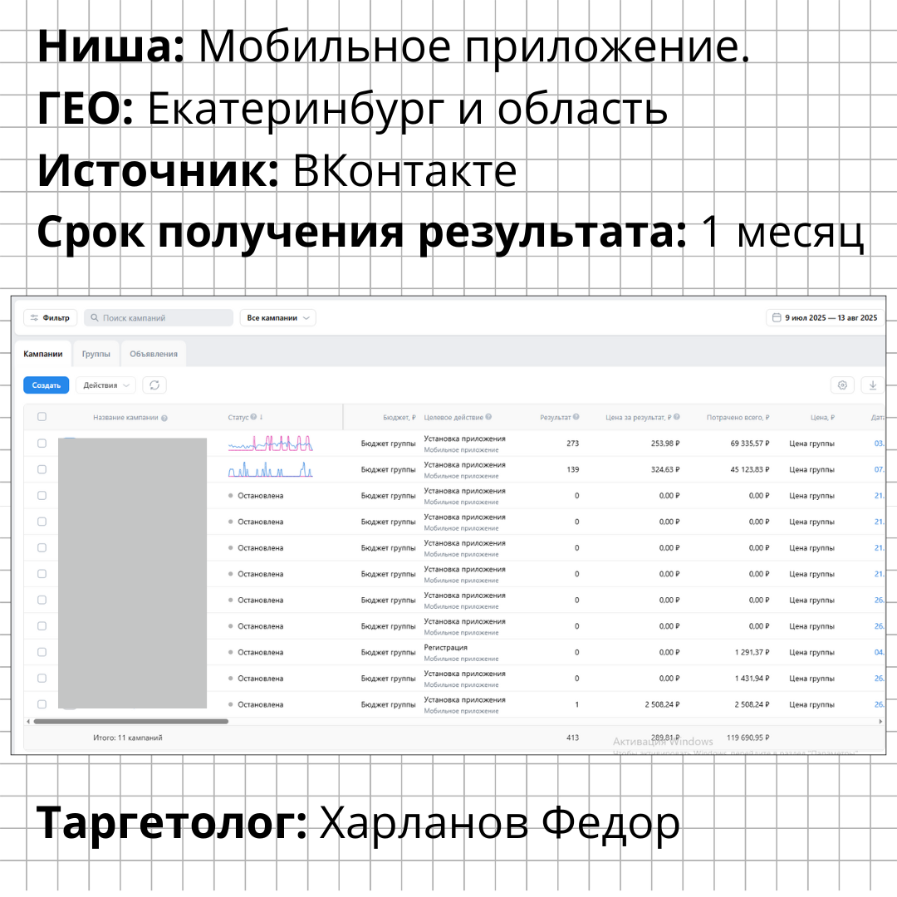Click sort arrow beside Статус column
The image size is (897, 897).
coord(261,417)
